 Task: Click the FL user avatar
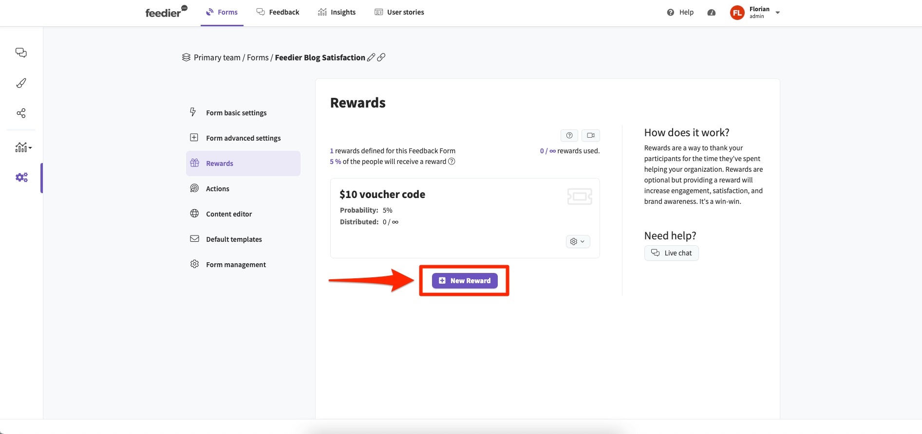[x=737, y=13]
